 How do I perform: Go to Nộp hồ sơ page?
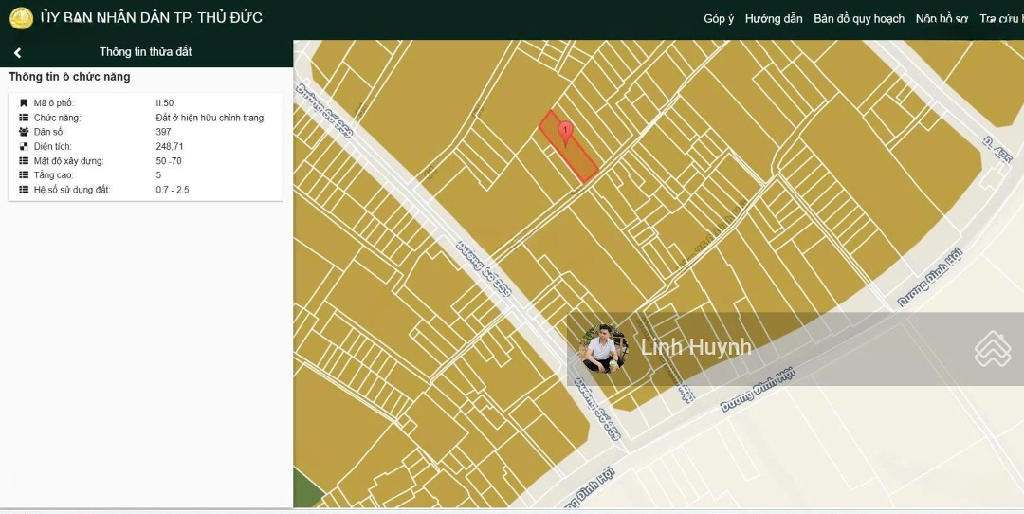(941, 19)
